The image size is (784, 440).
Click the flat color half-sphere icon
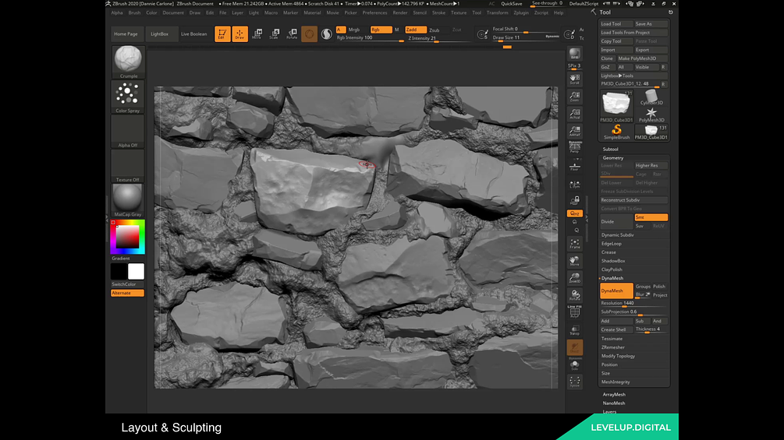327,34
